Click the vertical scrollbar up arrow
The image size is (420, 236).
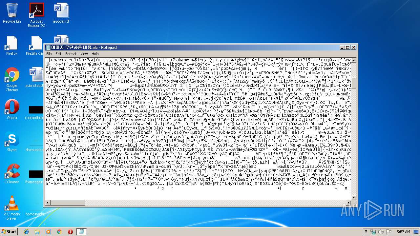[x=354, y=60]
